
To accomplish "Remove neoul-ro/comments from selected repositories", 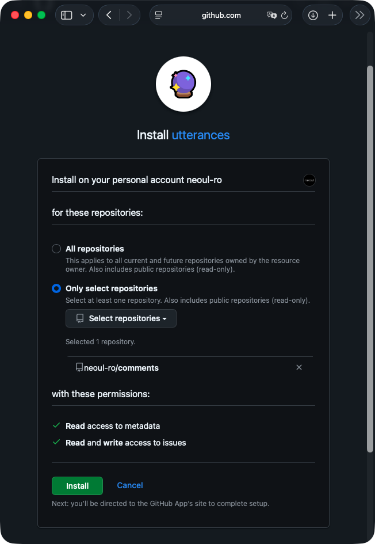I will 299,367.
